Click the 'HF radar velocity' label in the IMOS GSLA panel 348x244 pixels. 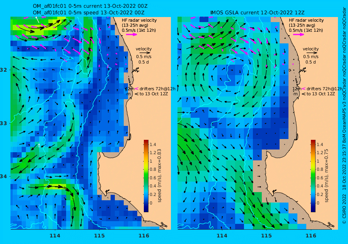(x=306, y=20)
